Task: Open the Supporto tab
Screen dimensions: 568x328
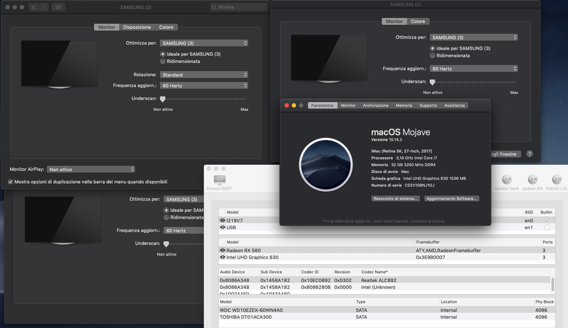Action: (x=428, y=105)
